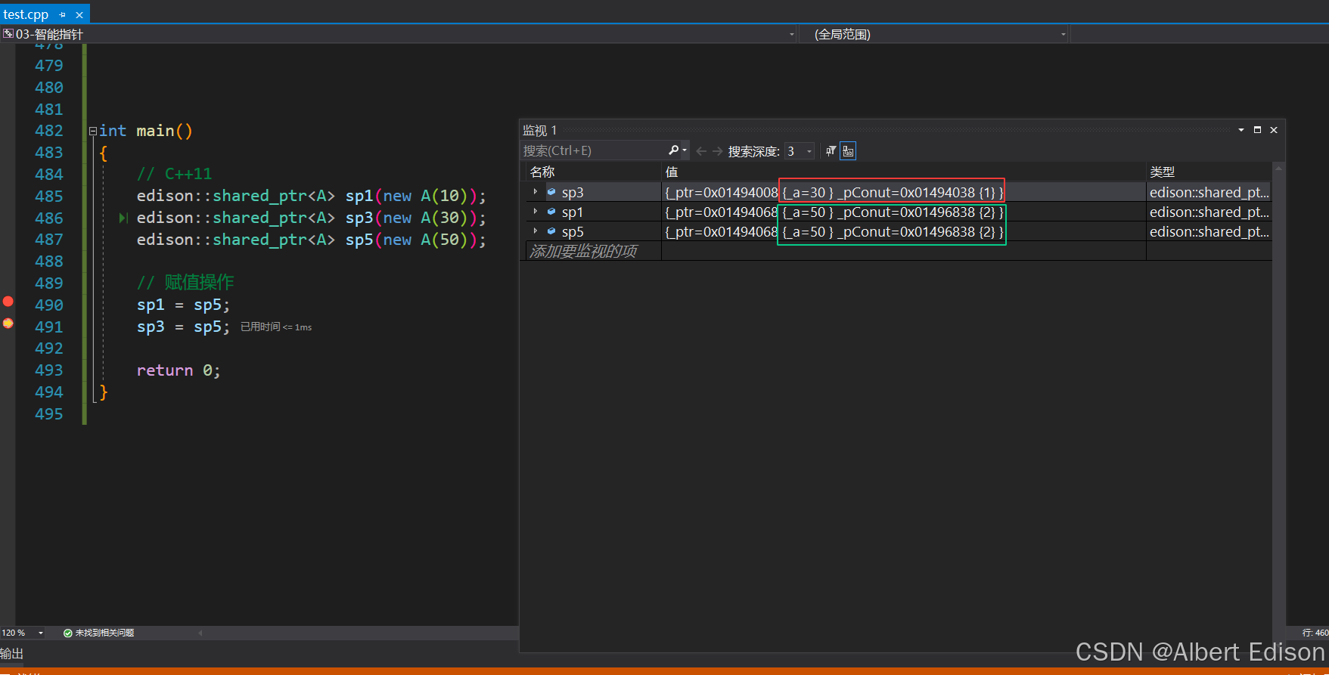Click the 未找到相关问题 status text

click(x=104, y=633)
